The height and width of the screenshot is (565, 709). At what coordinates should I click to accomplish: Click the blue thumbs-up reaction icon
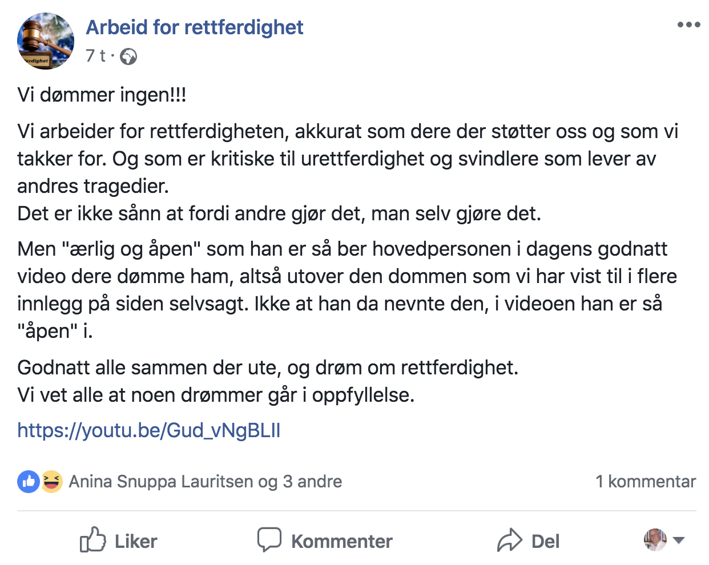pos(29,482)
